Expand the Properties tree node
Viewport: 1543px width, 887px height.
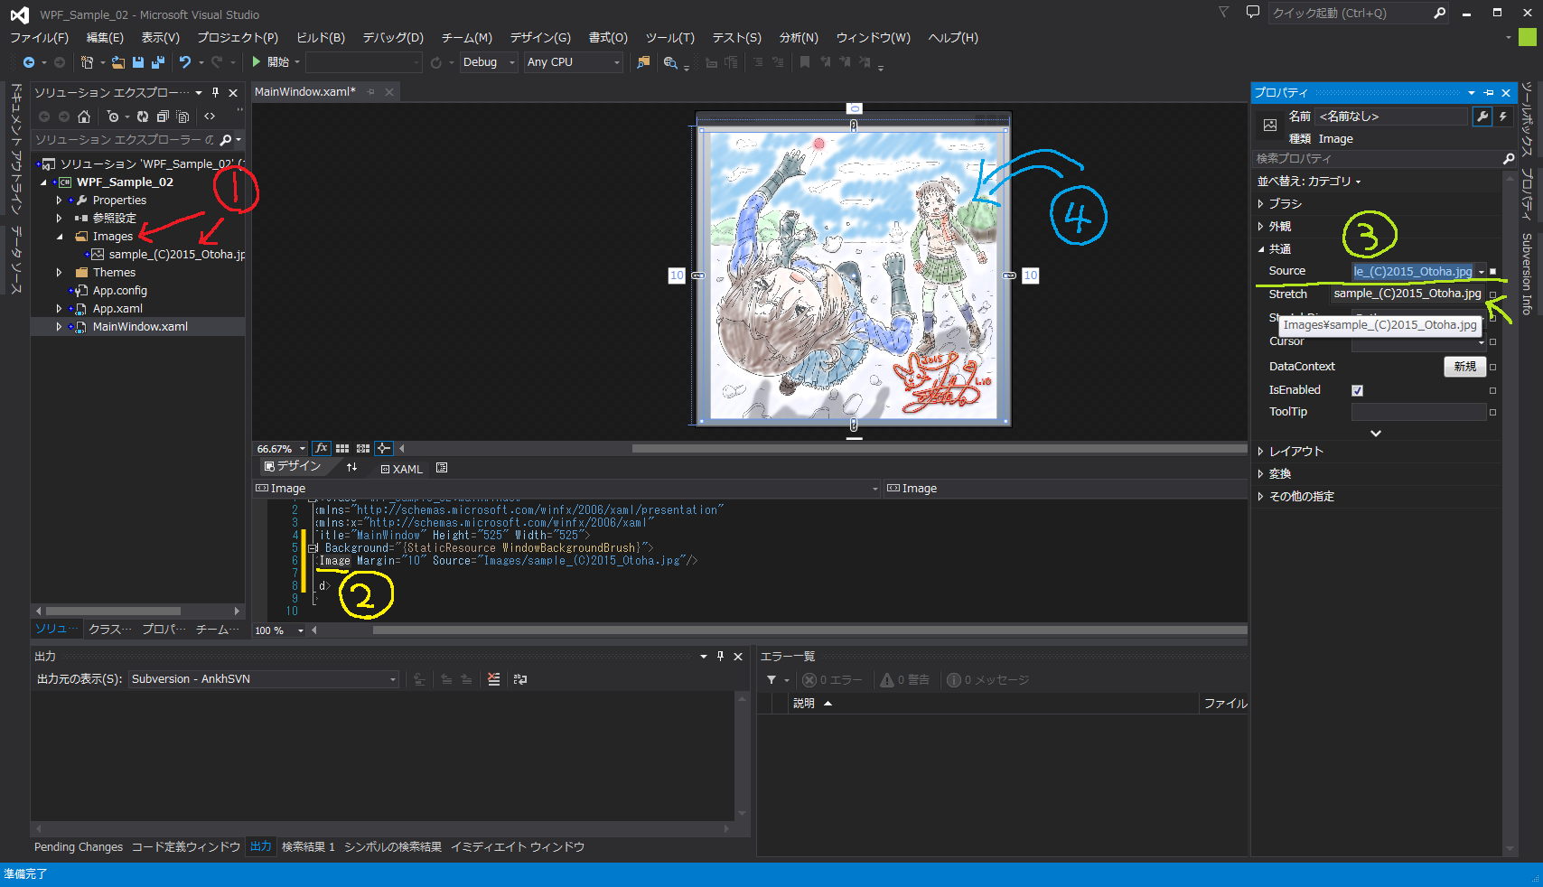60,201
